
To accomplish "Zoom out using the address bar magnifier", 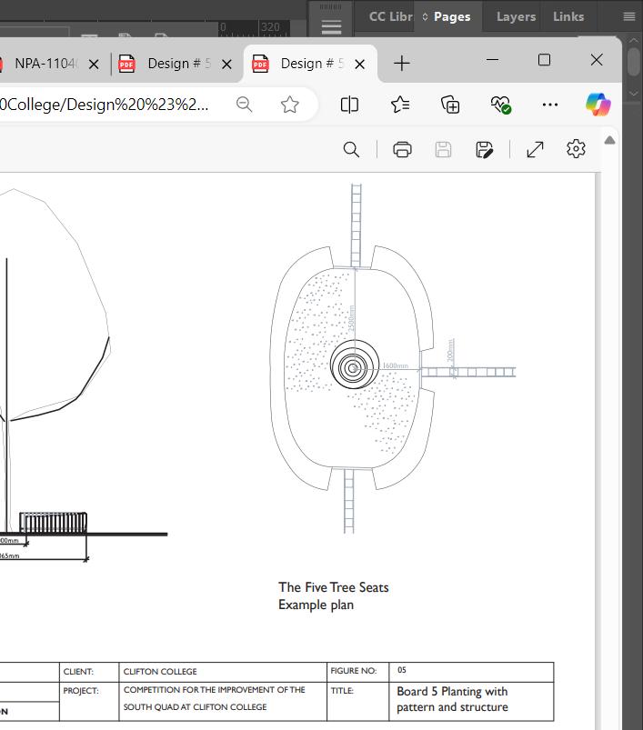I will coord(244,105).
